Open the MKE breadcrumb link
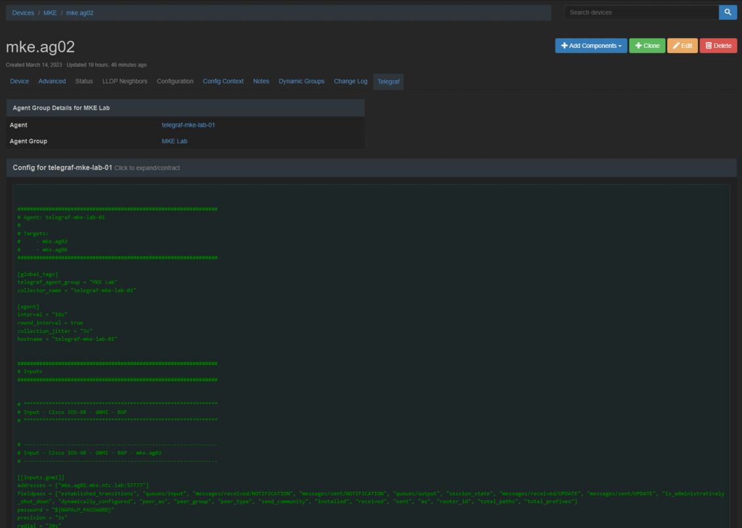Image resolution: width=742 pixels, height=528 pixels. pos(50,13)
